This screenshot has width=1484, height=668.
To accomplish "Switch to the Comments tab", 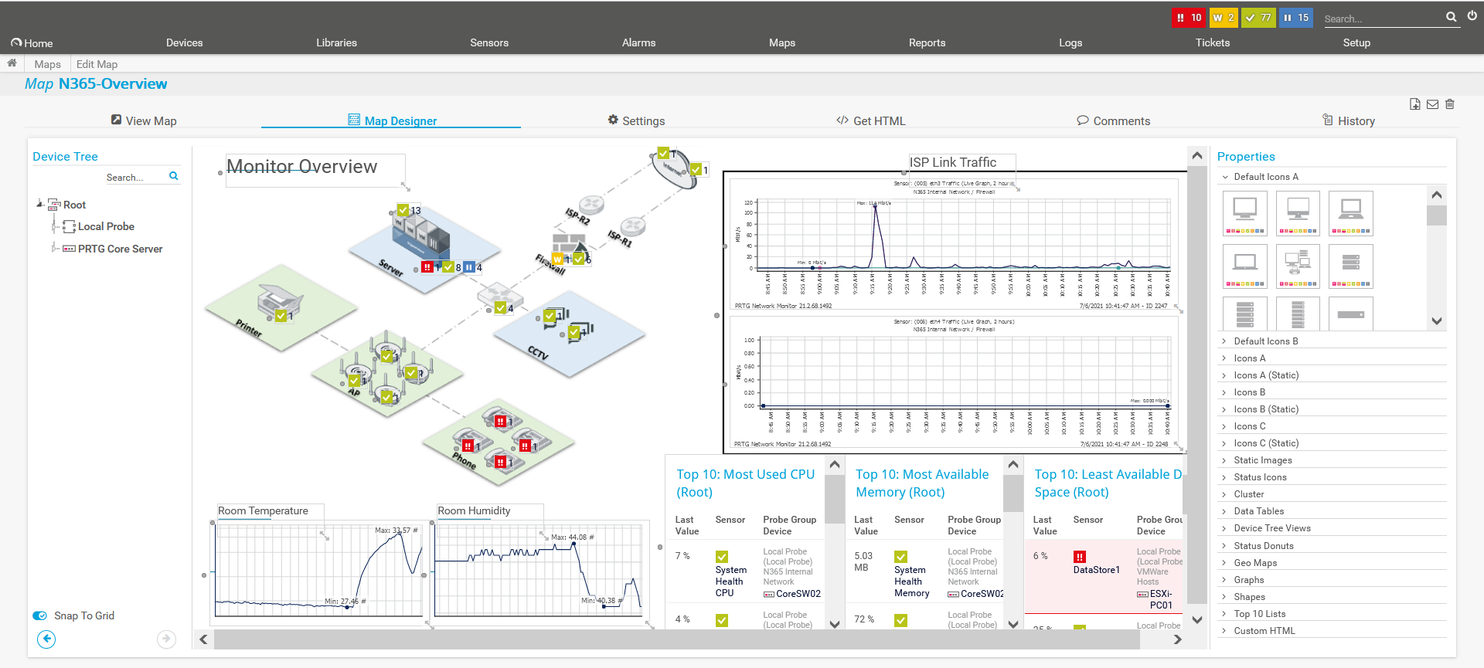I will pyautogui.click(x=1114, y=120).
